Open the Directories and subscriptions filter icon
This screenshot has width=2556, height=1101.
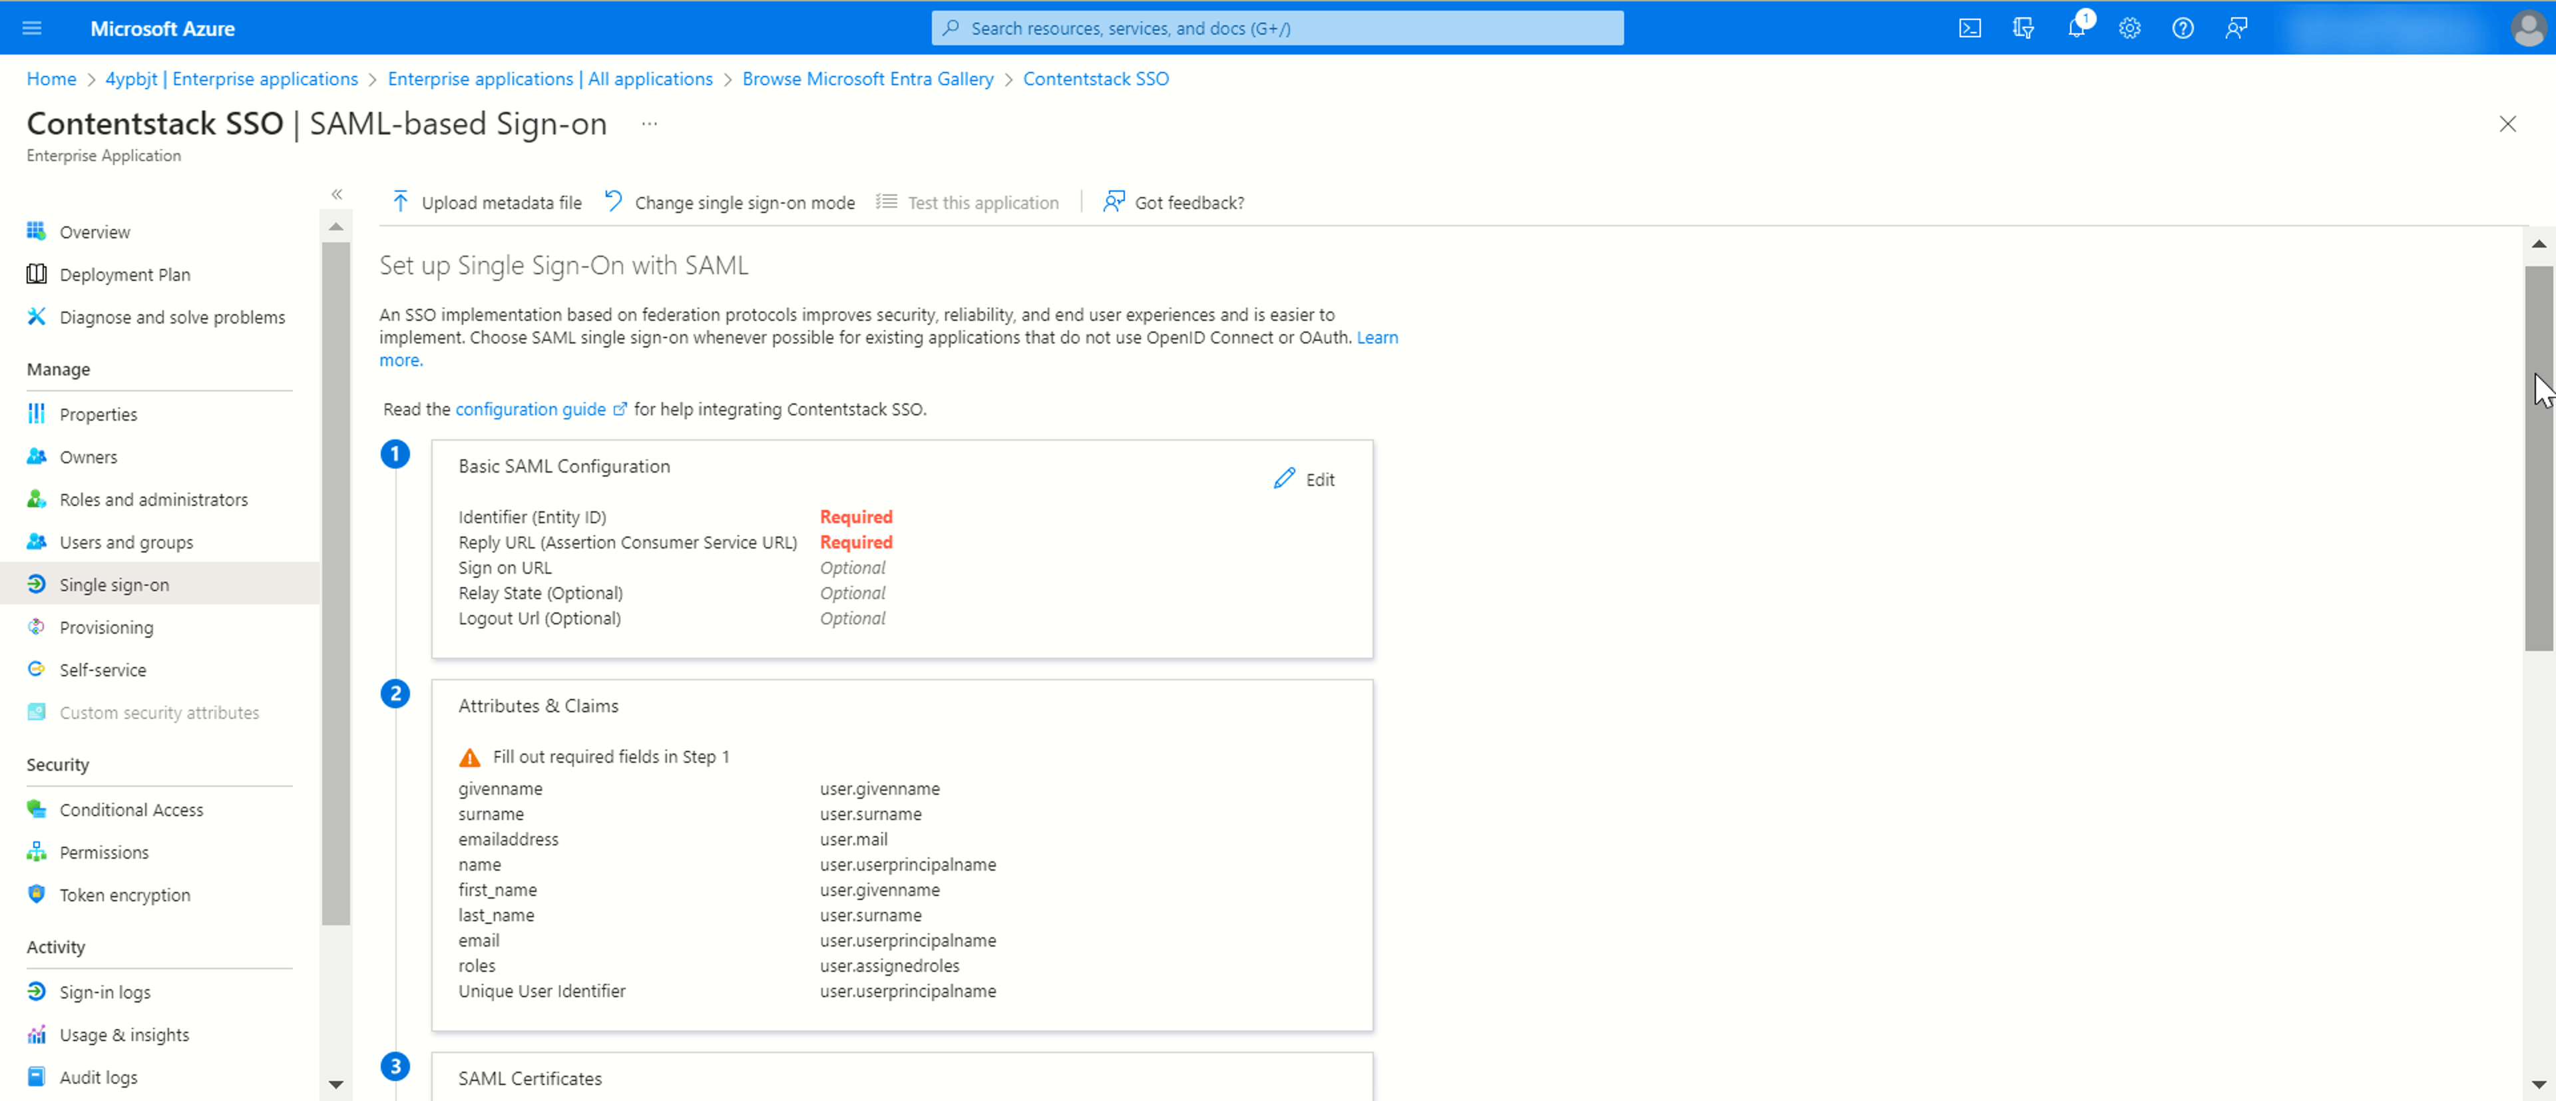(x=2023, y=28)
